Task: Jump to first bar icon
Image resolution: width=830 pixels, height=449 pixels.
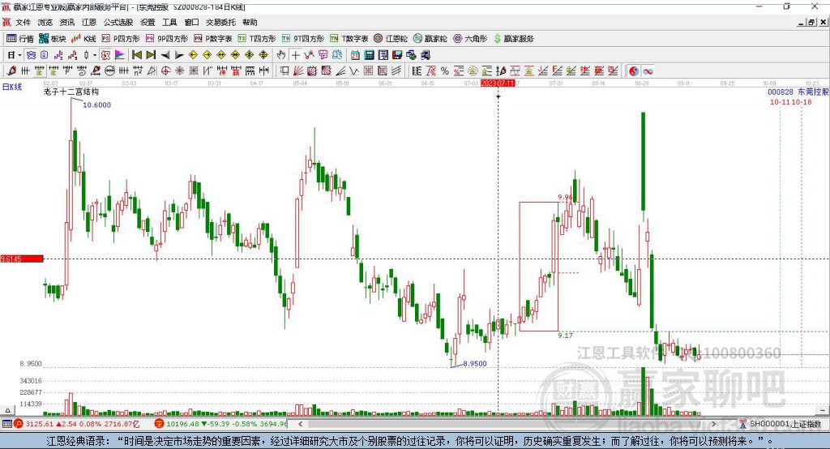Action: 136,55
